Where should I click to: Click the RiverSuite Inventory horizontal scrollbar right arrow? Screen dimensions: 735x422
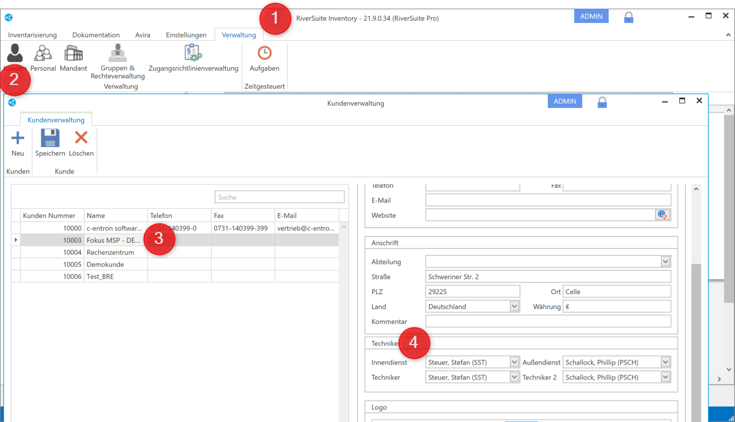719,380
